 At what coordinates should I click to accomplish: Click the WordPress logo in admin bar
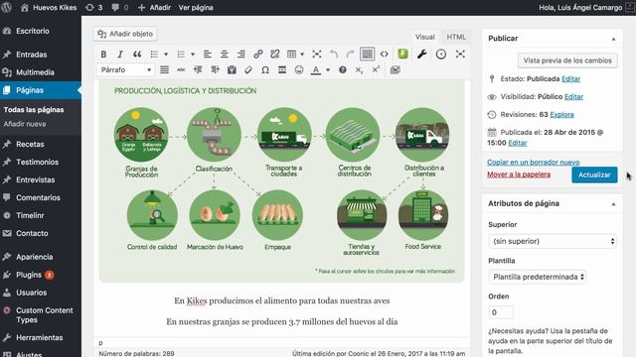7,7
